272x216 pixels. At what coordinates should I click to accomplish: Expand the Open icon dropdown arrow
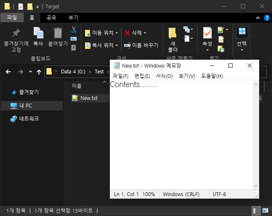click(227, 30)
